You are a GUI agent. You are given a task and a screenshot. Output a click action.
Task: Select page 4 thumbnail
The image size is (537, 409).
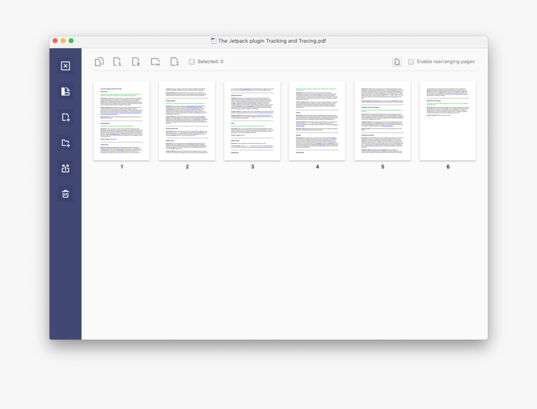(x=317, y=120)
